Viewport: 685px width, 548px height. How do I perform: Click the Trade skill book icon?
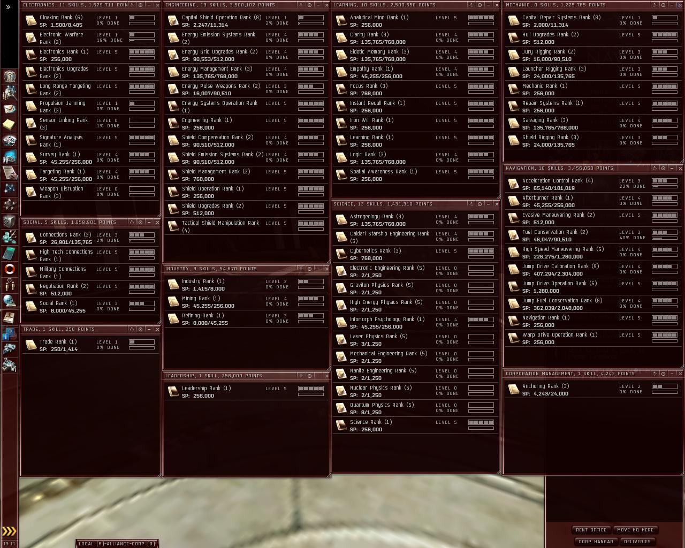(31, 345)
